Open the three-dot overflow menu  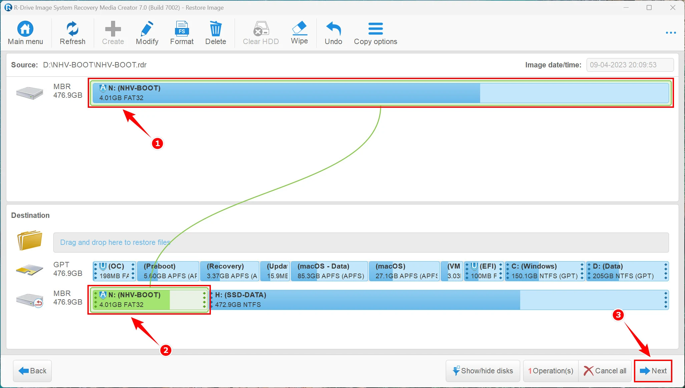click(x=671, y=33)
